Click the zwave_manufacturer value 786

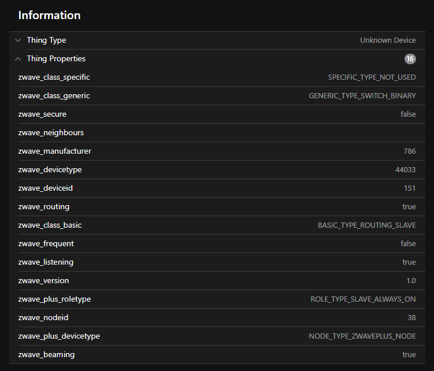point(409,151)
